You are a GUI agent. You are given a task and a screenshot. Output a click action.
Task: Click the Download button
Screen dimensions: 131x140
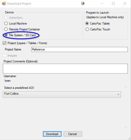tap(52, 134)
